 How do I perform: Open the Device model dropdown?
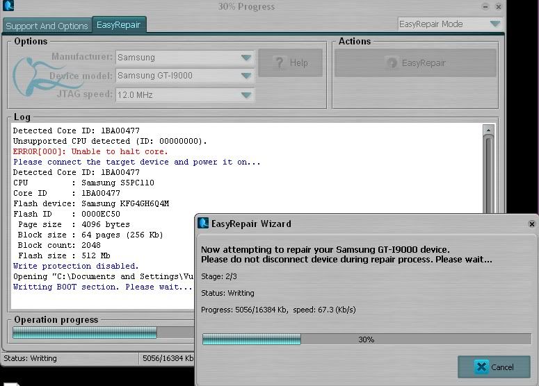point(185,76)
